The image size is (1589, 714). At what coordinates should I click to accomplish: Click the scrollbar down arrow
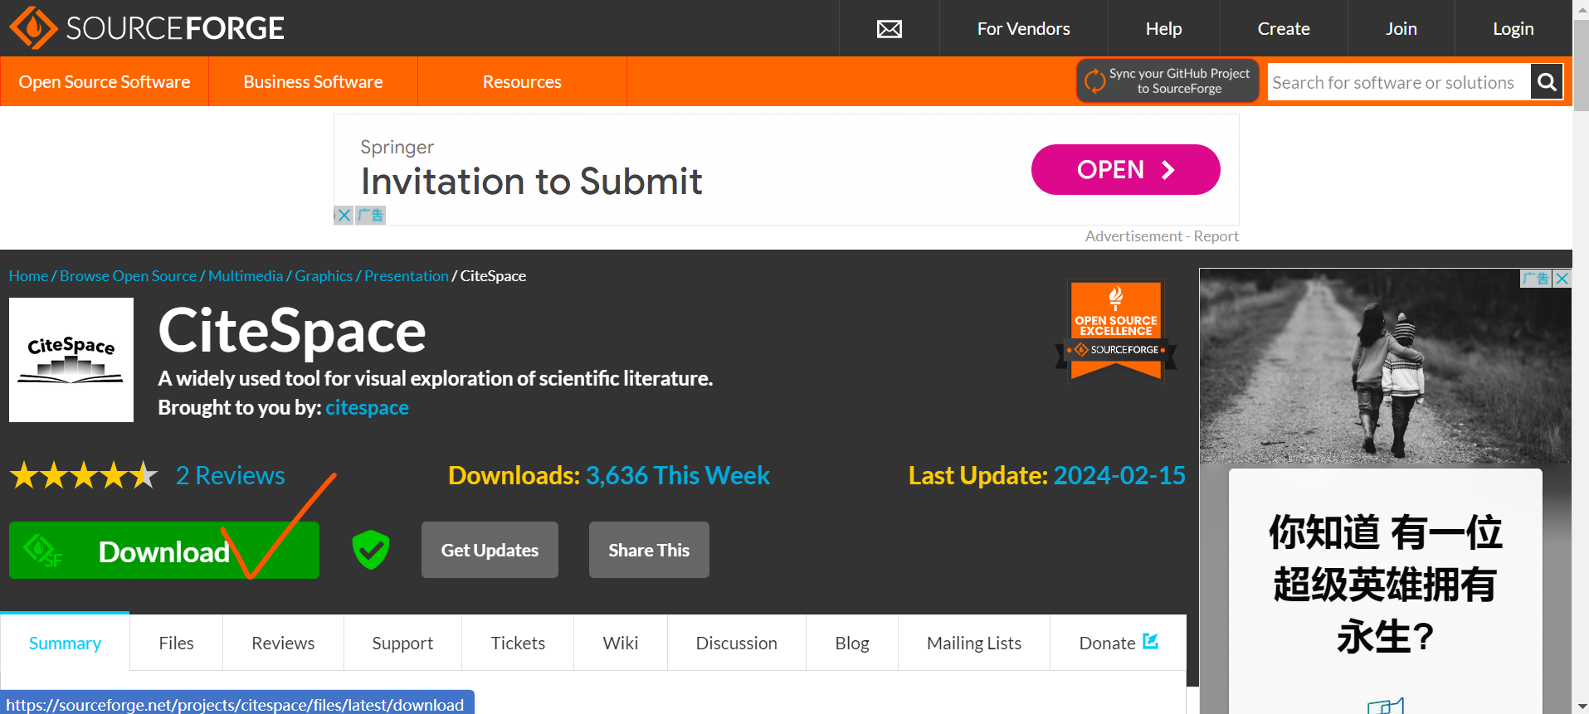pyautogui.click(x=1581, y=706)
